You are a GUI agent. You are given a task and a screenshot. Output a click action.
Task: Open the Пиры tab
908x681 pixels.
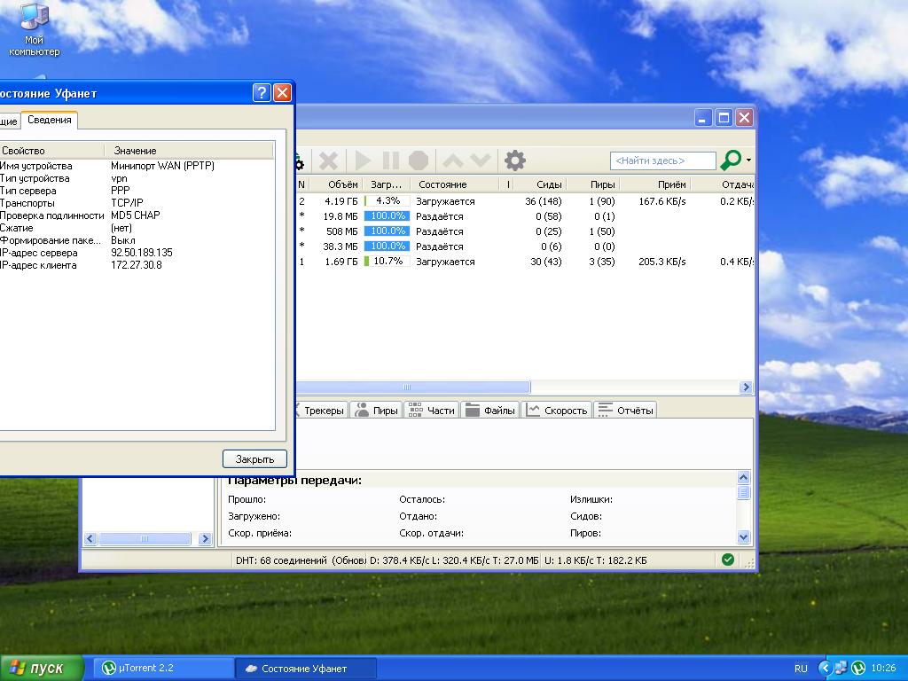click(377, 410)
